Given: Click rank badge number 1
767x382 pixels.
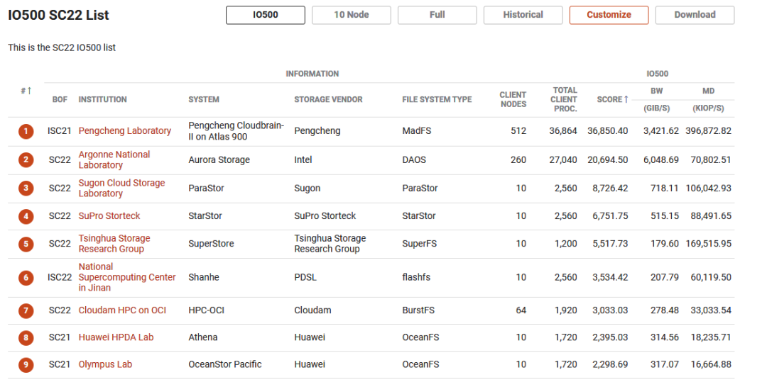Looking at the screenshot, I should (26, 131).
